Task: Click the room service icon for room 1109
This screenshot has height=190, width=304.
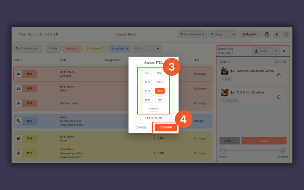Action: [x=19, y=88]
